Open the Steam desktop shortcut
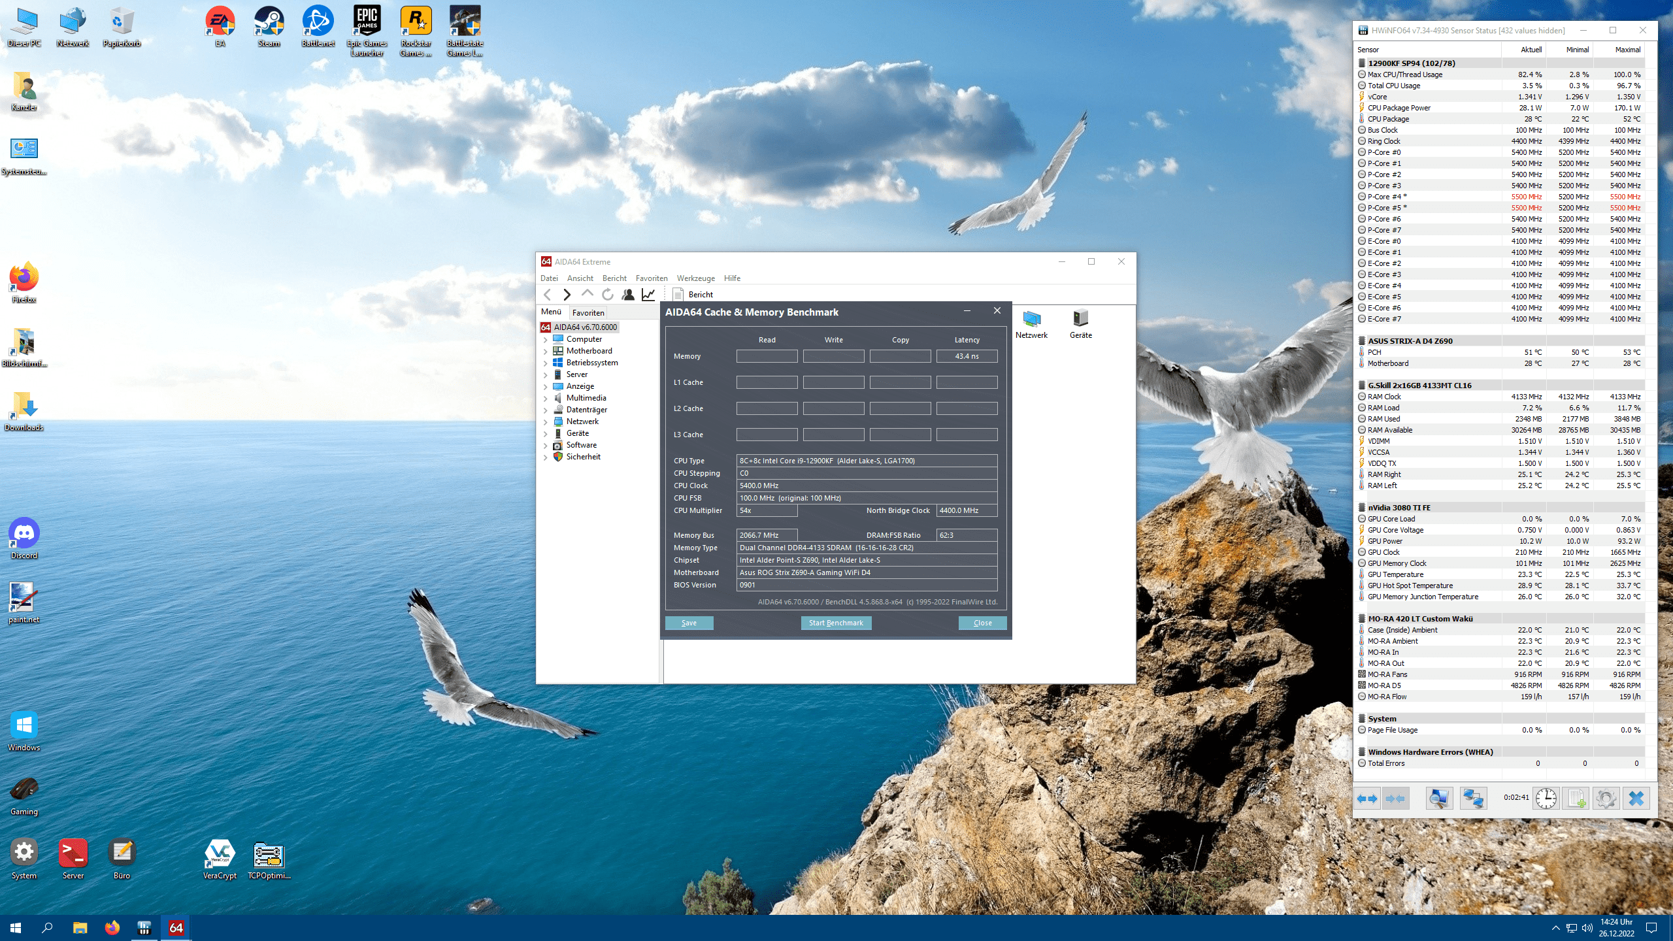This screenshot has width=1673, height=941. click(x=269, y=27)
